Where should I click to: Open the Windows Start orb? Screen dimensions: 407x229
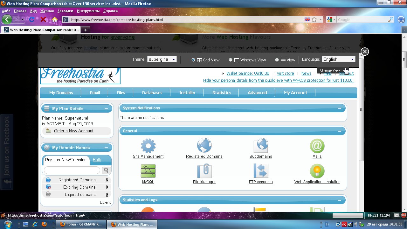click(8, 224)
